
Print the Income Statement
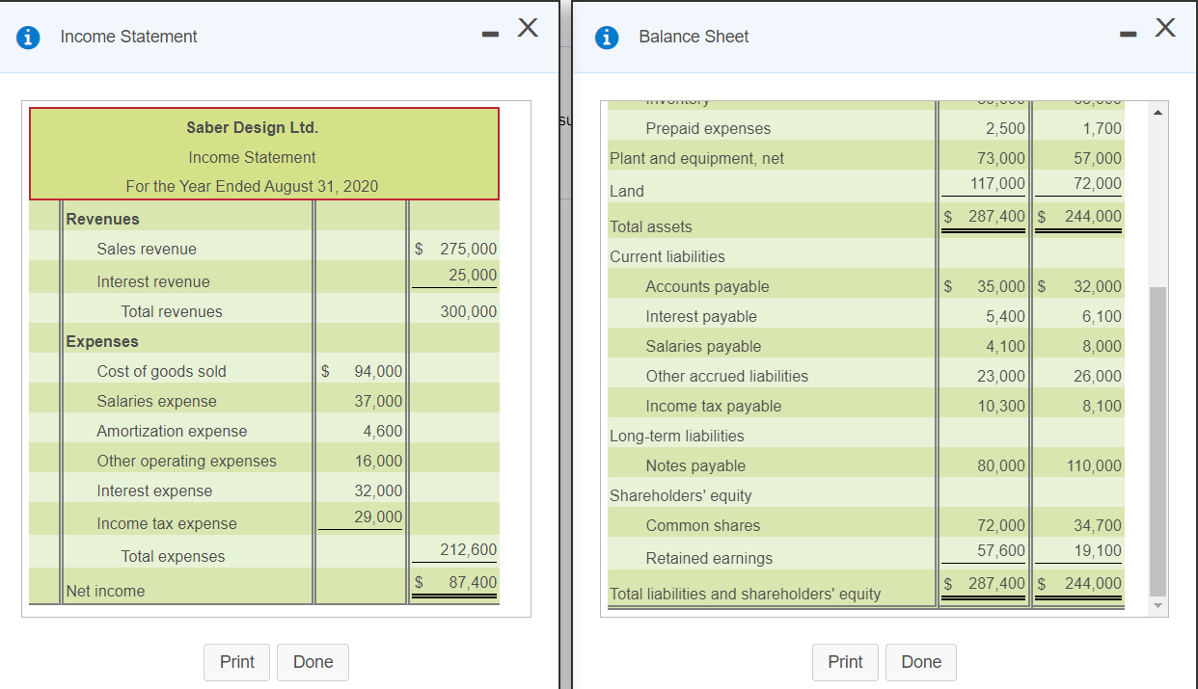tap(236, 662)
